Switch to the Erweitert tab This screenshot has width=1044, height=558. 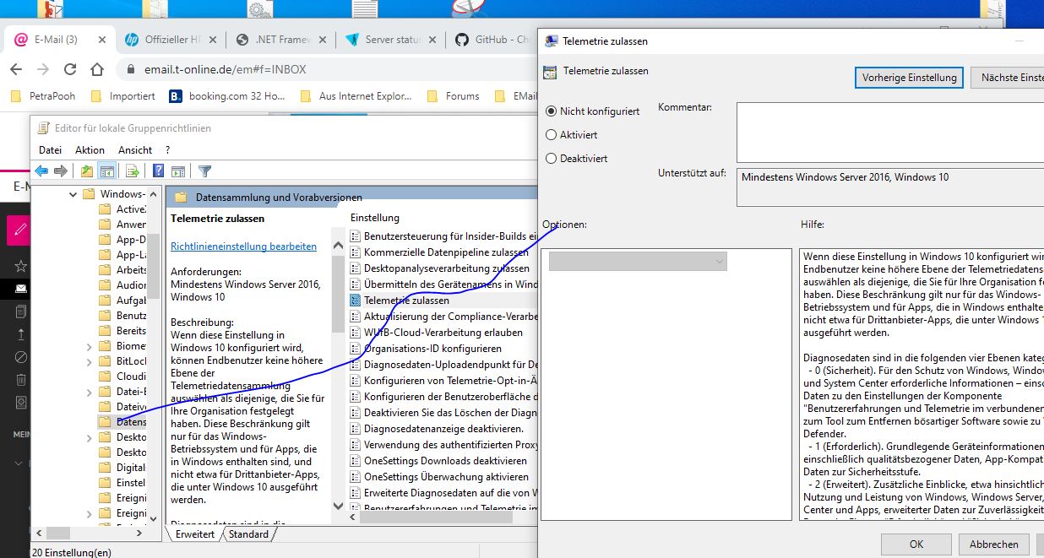195,534
